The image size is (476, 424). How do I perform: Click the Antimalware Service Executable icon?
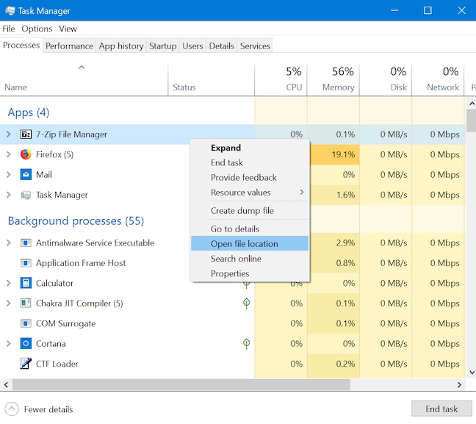tap(26, 242)
